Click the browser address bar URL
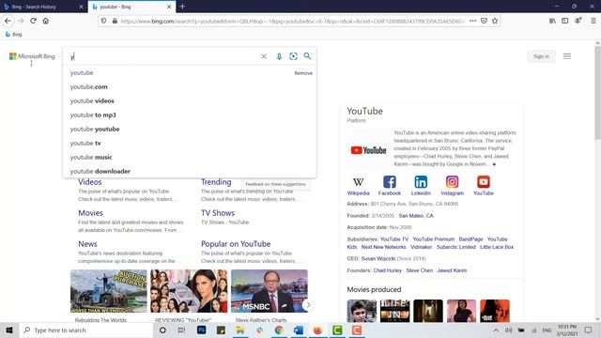This screenshot has width=601, height=338. [x=292, y=21]
